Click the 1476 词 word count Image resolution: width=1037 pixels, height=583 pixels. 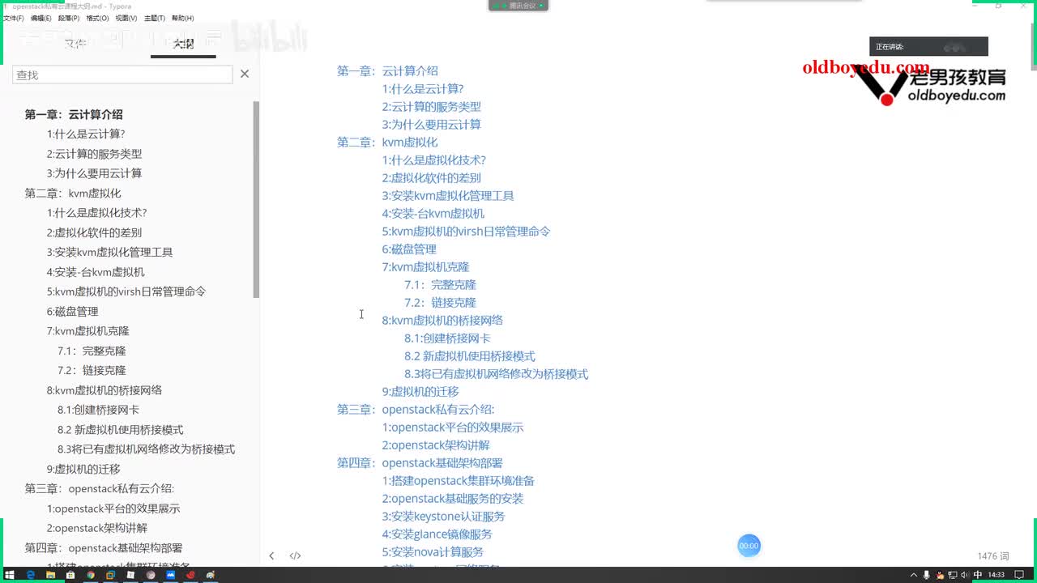point(993,556)
